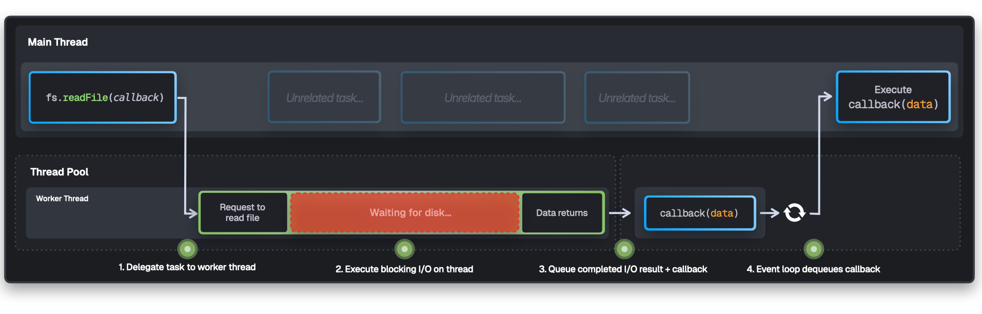Click the Thread Pool heading
Screen dimensions: 982x314
point(59,172)
